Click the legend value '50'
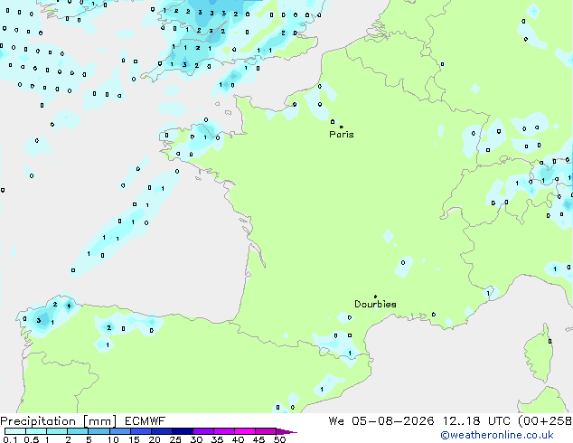Image resolution: width=573 pixels, height=443 pixels. pos(279,439)
